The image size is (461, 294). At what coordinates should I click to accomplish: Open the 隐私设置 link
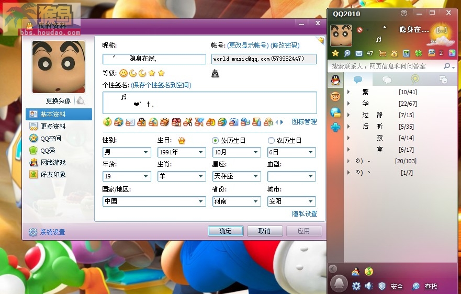[305, 214]
